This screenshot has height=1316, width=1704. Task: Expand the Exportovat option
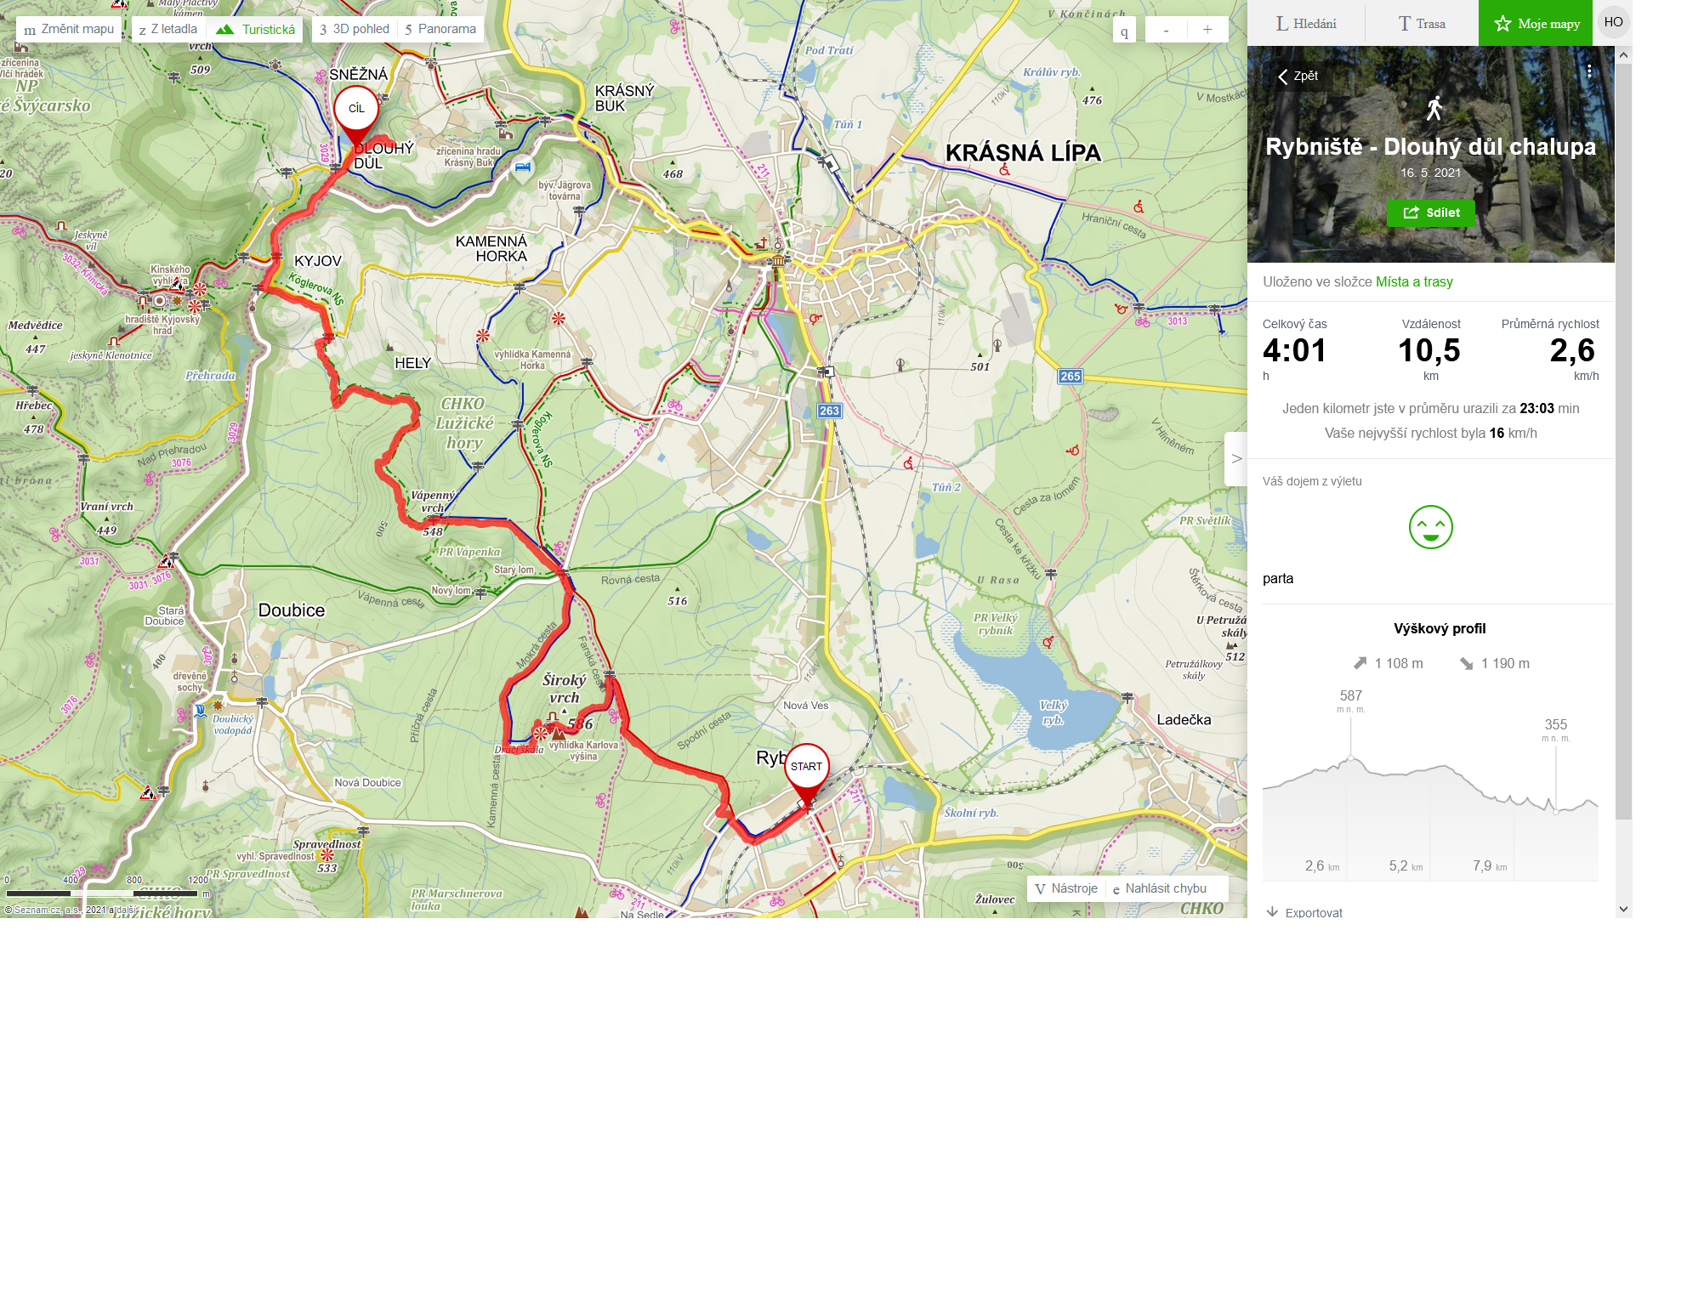coord(1304,912)
